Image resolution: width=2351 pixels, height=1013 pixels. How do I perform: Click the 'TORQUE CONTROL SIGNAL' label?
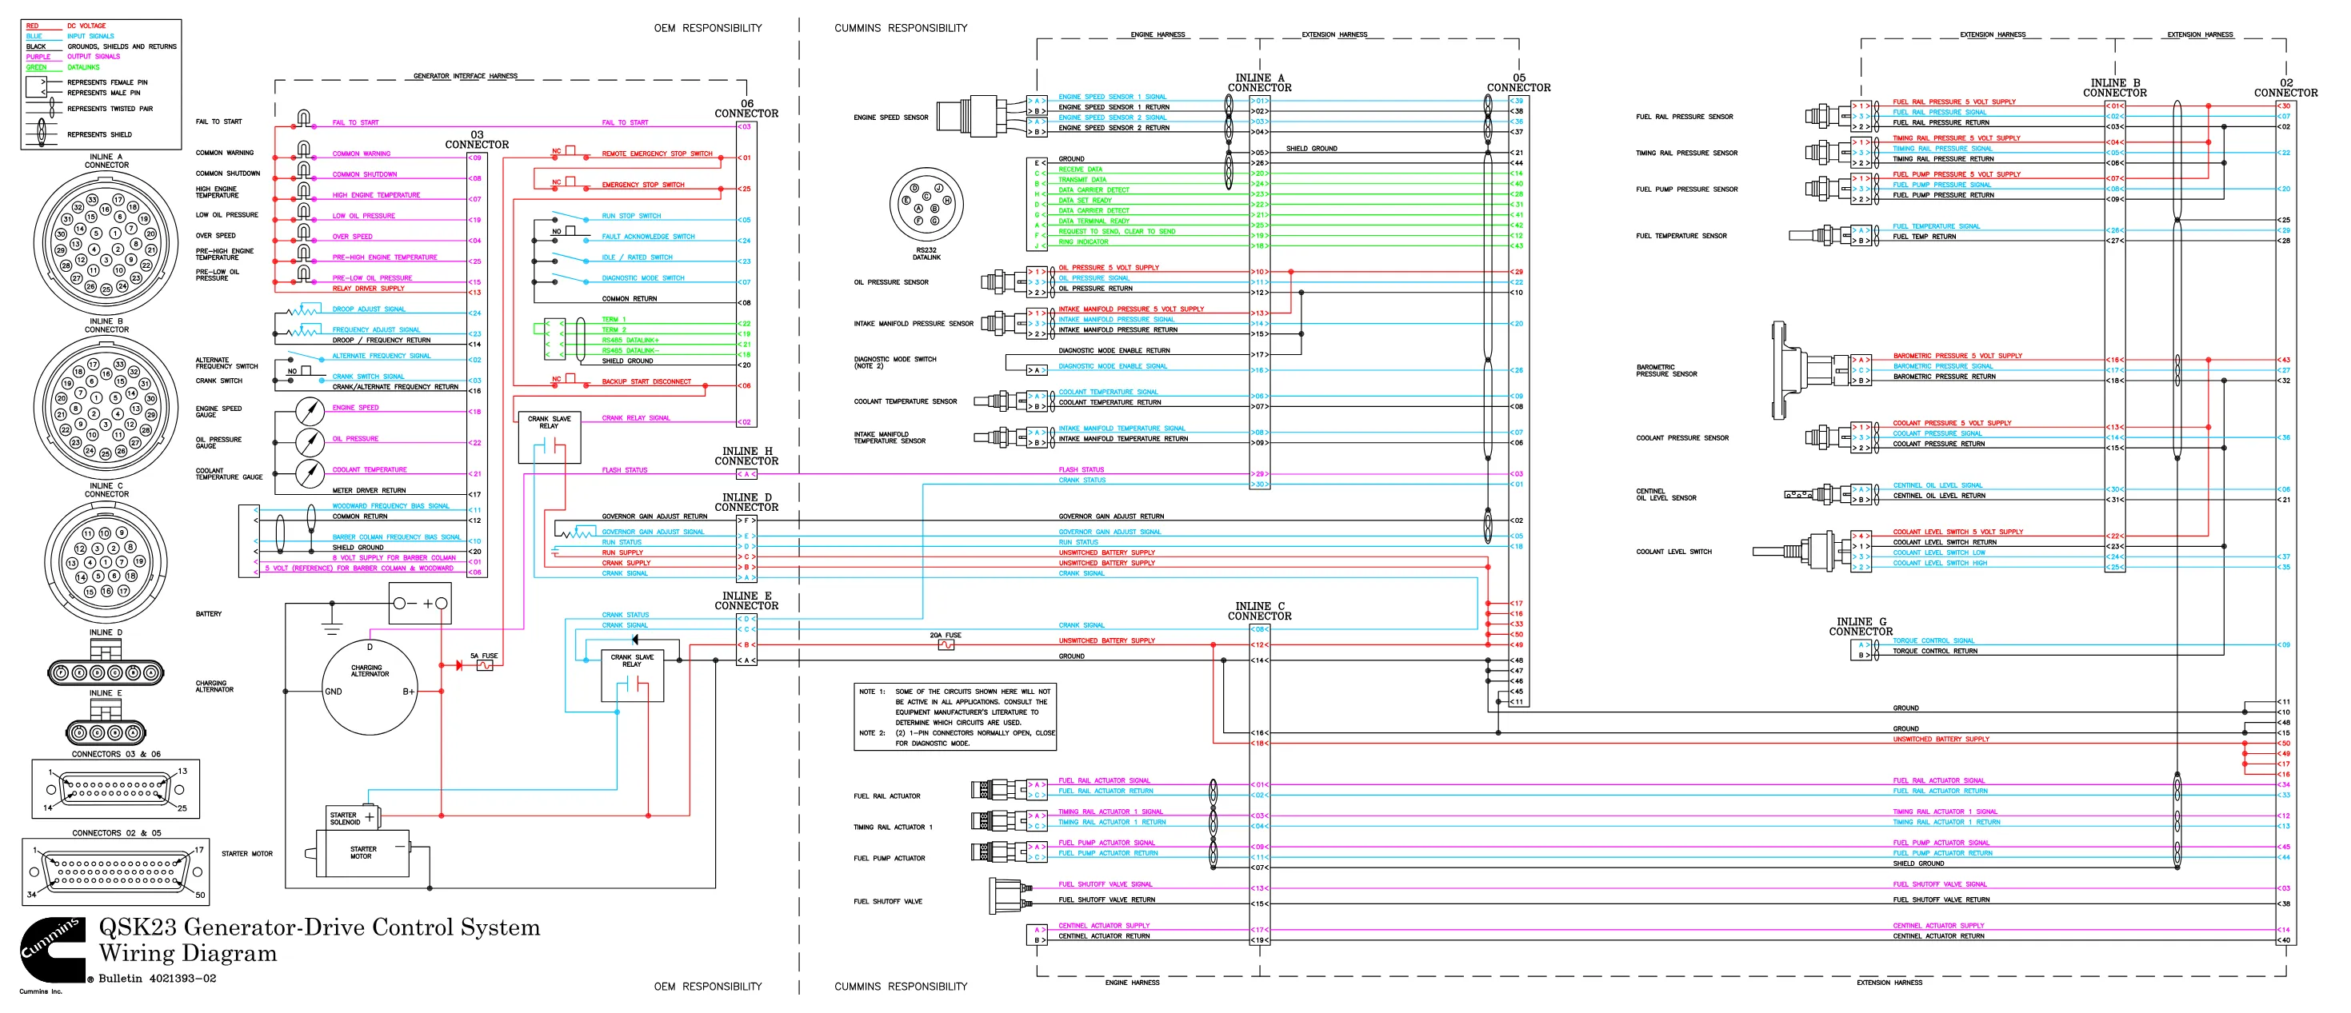click(x=1933, y=640)
